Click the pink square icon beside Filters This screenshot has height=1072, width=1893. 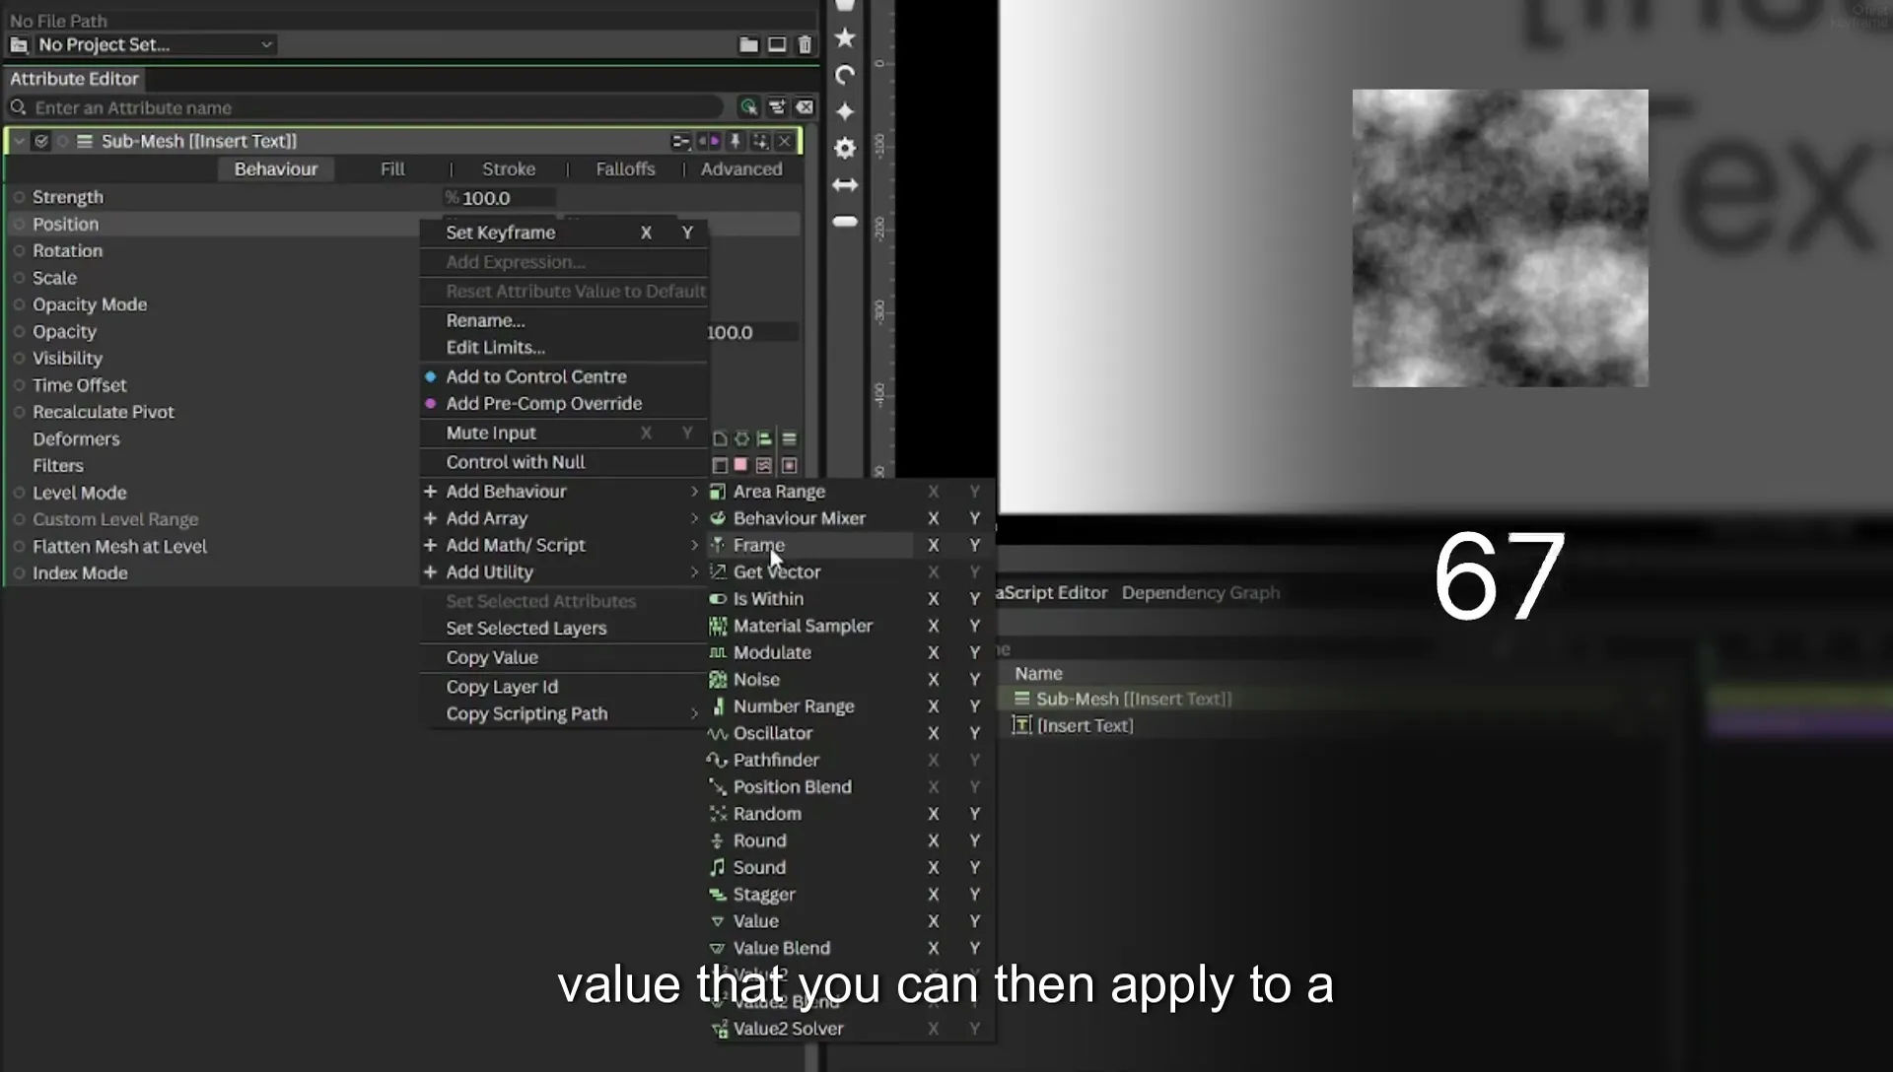point(740,465)
